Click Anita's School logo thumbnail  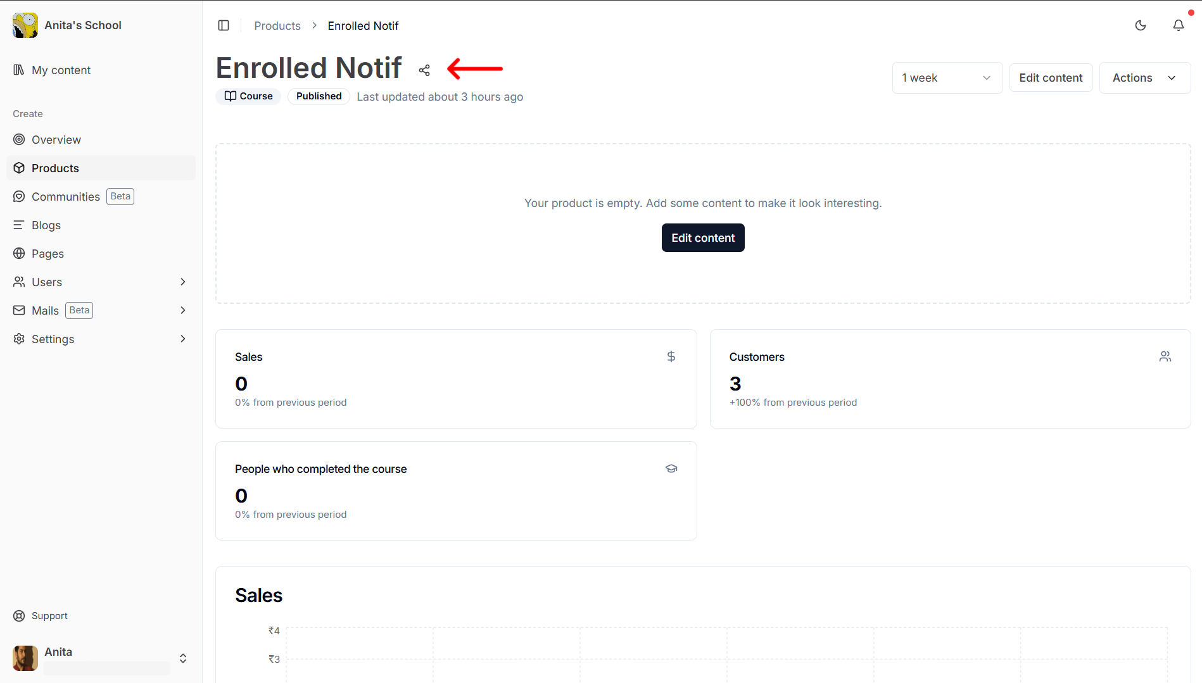coord(25,25)
